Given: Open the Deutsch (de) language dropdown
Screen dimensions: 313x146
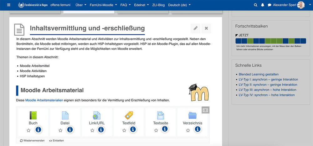Looking at the screenshot, I should pyautogui.click(x=179, y=5).
